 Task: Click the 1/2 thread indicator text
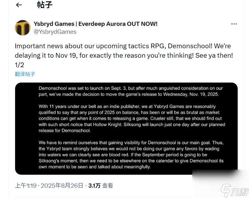coord(19,65)
